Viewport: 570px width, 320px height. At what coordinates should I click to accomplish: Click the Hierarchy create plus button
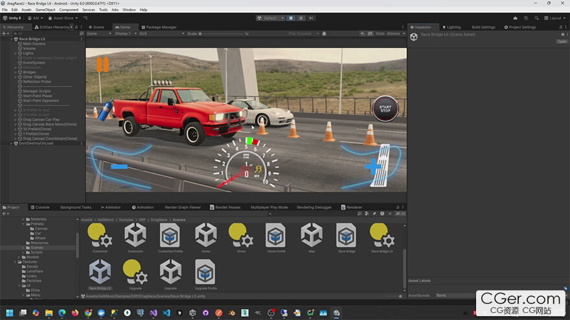coord(5,34)
